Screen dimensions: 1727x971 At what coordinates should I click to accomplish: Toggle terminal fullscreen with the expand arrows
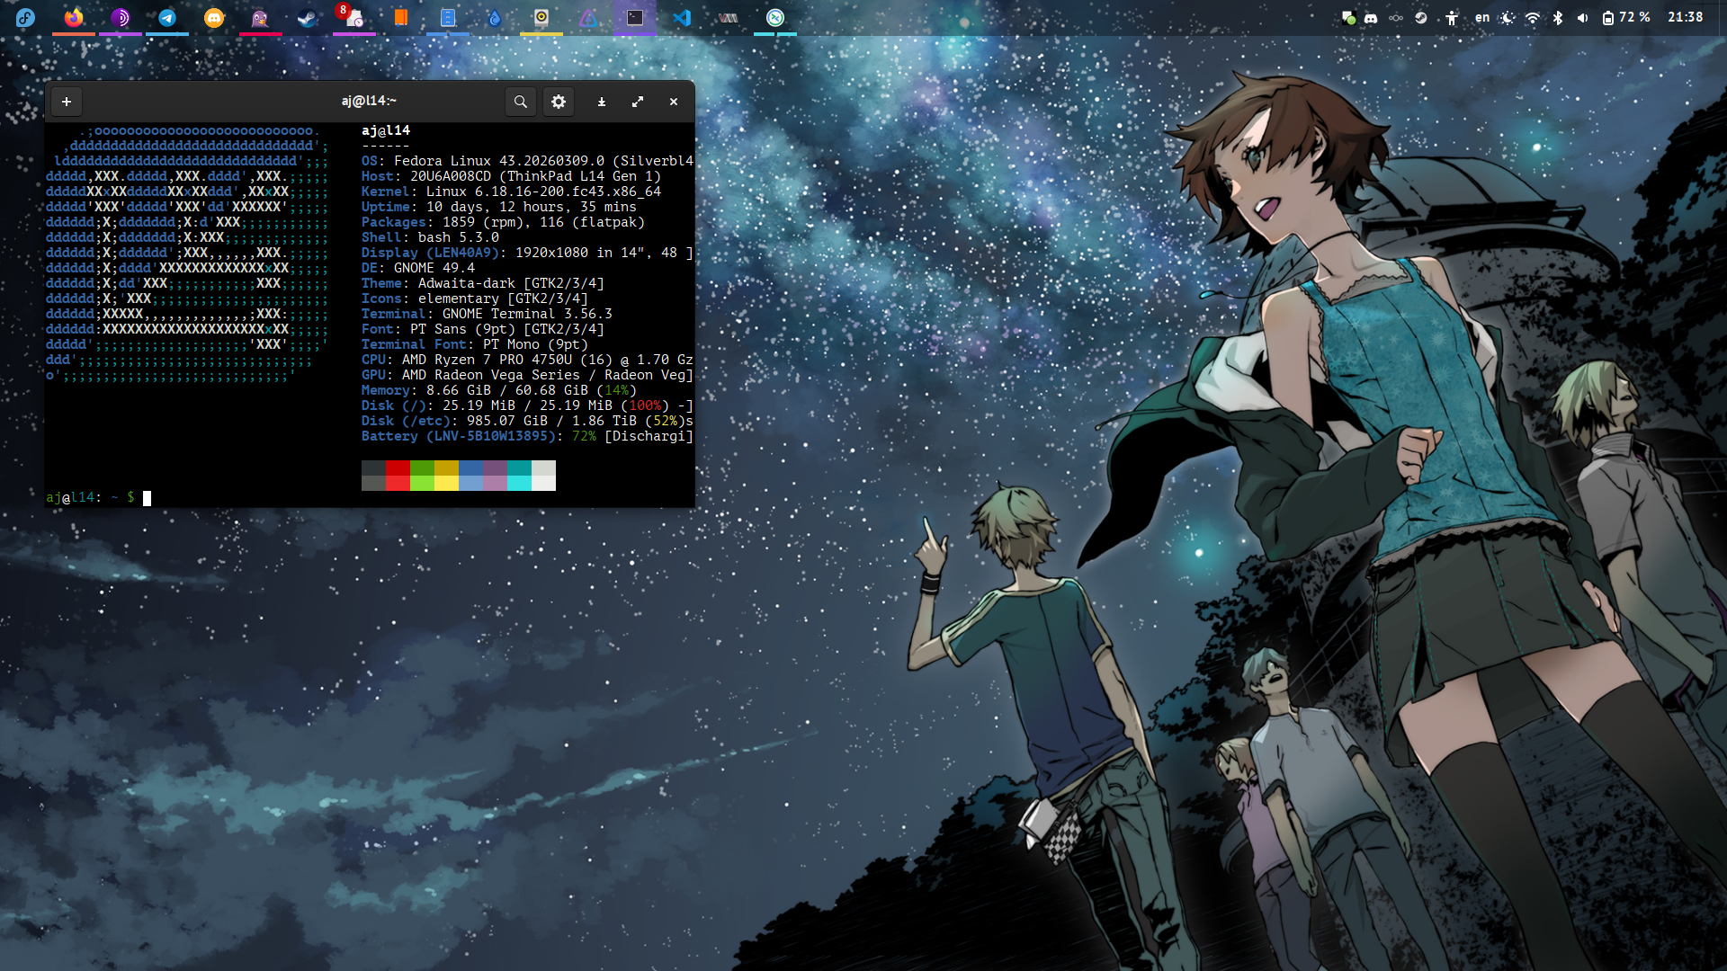(x=638, y=102)
